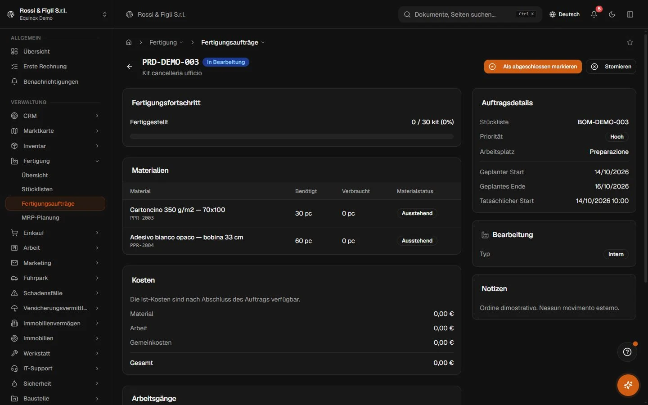
Task: Click the IT-Support headset icon
Action: [14, 368]
